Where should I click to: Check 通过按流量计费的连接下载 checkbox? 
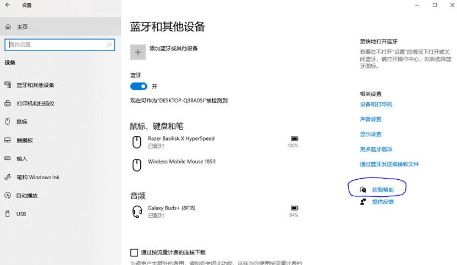pos(134,252)
